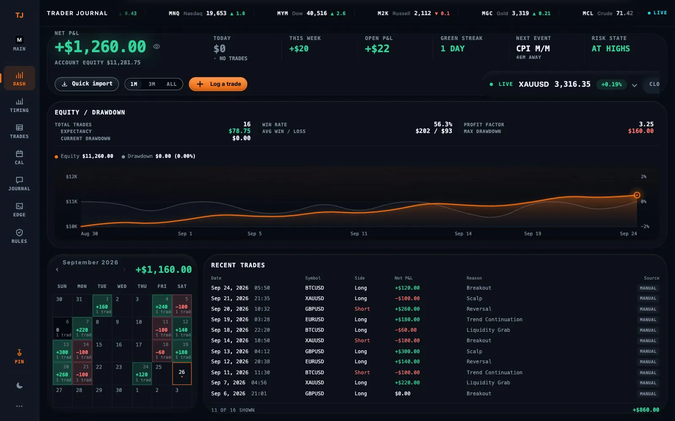The image size is (675, 421).
Task: Click the +0.19% change badge
Action: (x=611, y=84)
